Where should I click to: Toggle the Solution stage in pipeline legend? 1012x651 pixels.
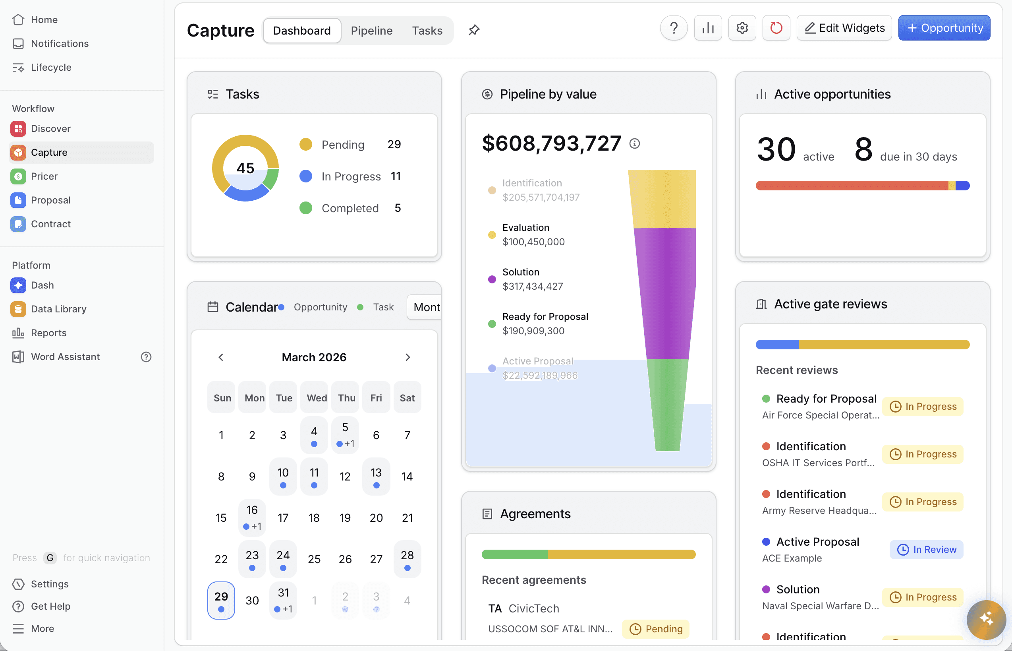coord(521,279)
